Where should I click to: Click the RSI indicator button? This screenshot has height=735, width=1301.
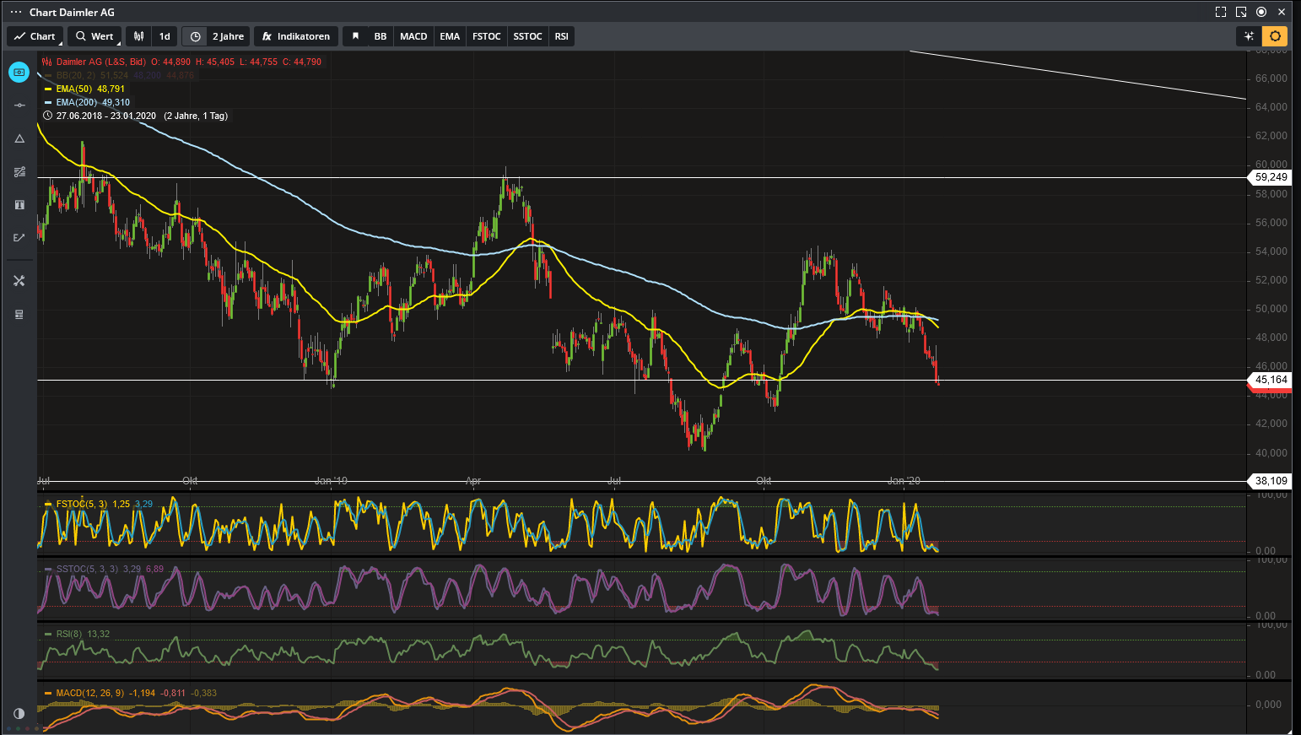point(561,36)
